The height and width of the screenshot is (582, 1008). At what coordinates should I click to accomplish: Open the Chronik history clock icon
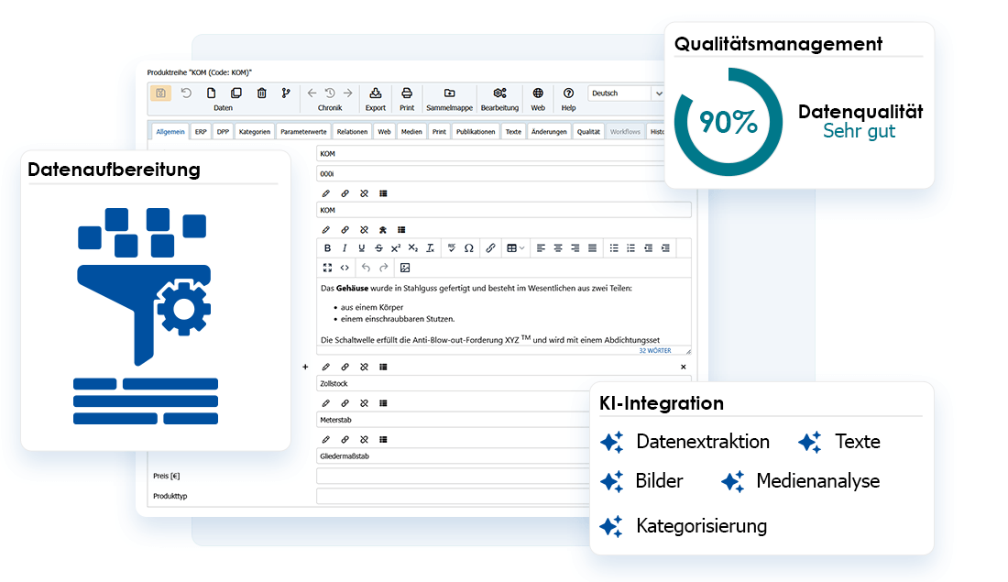[330, 93]
